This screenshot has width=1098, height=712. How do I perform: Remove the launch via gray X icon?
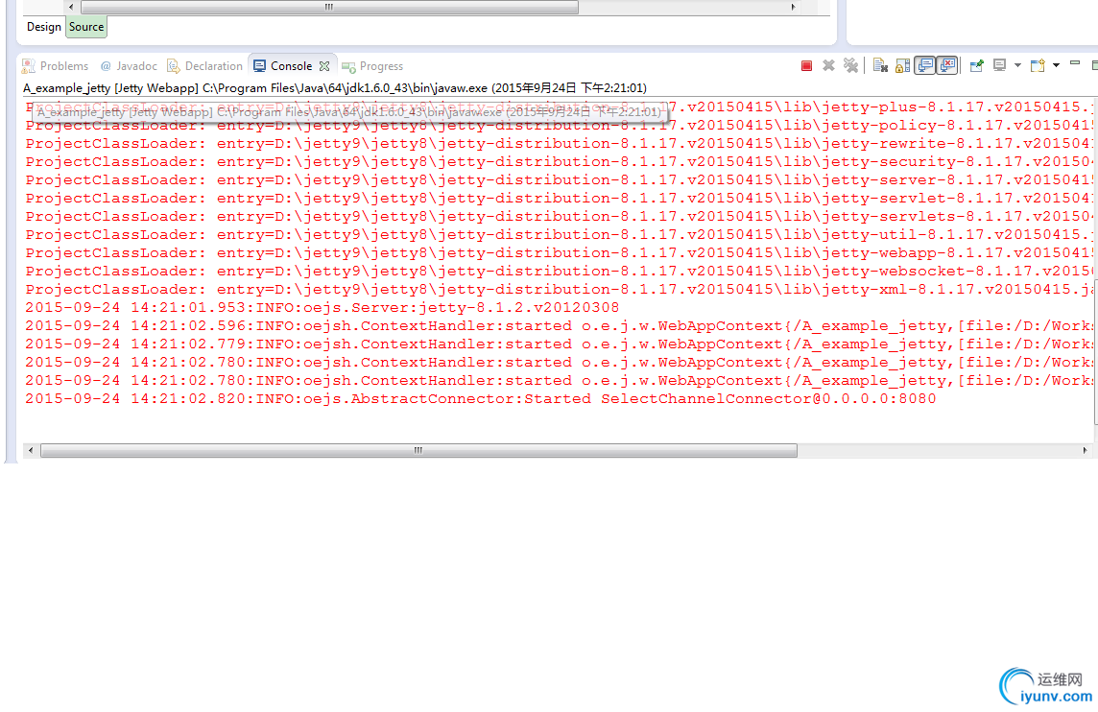(x=828, y=66)
